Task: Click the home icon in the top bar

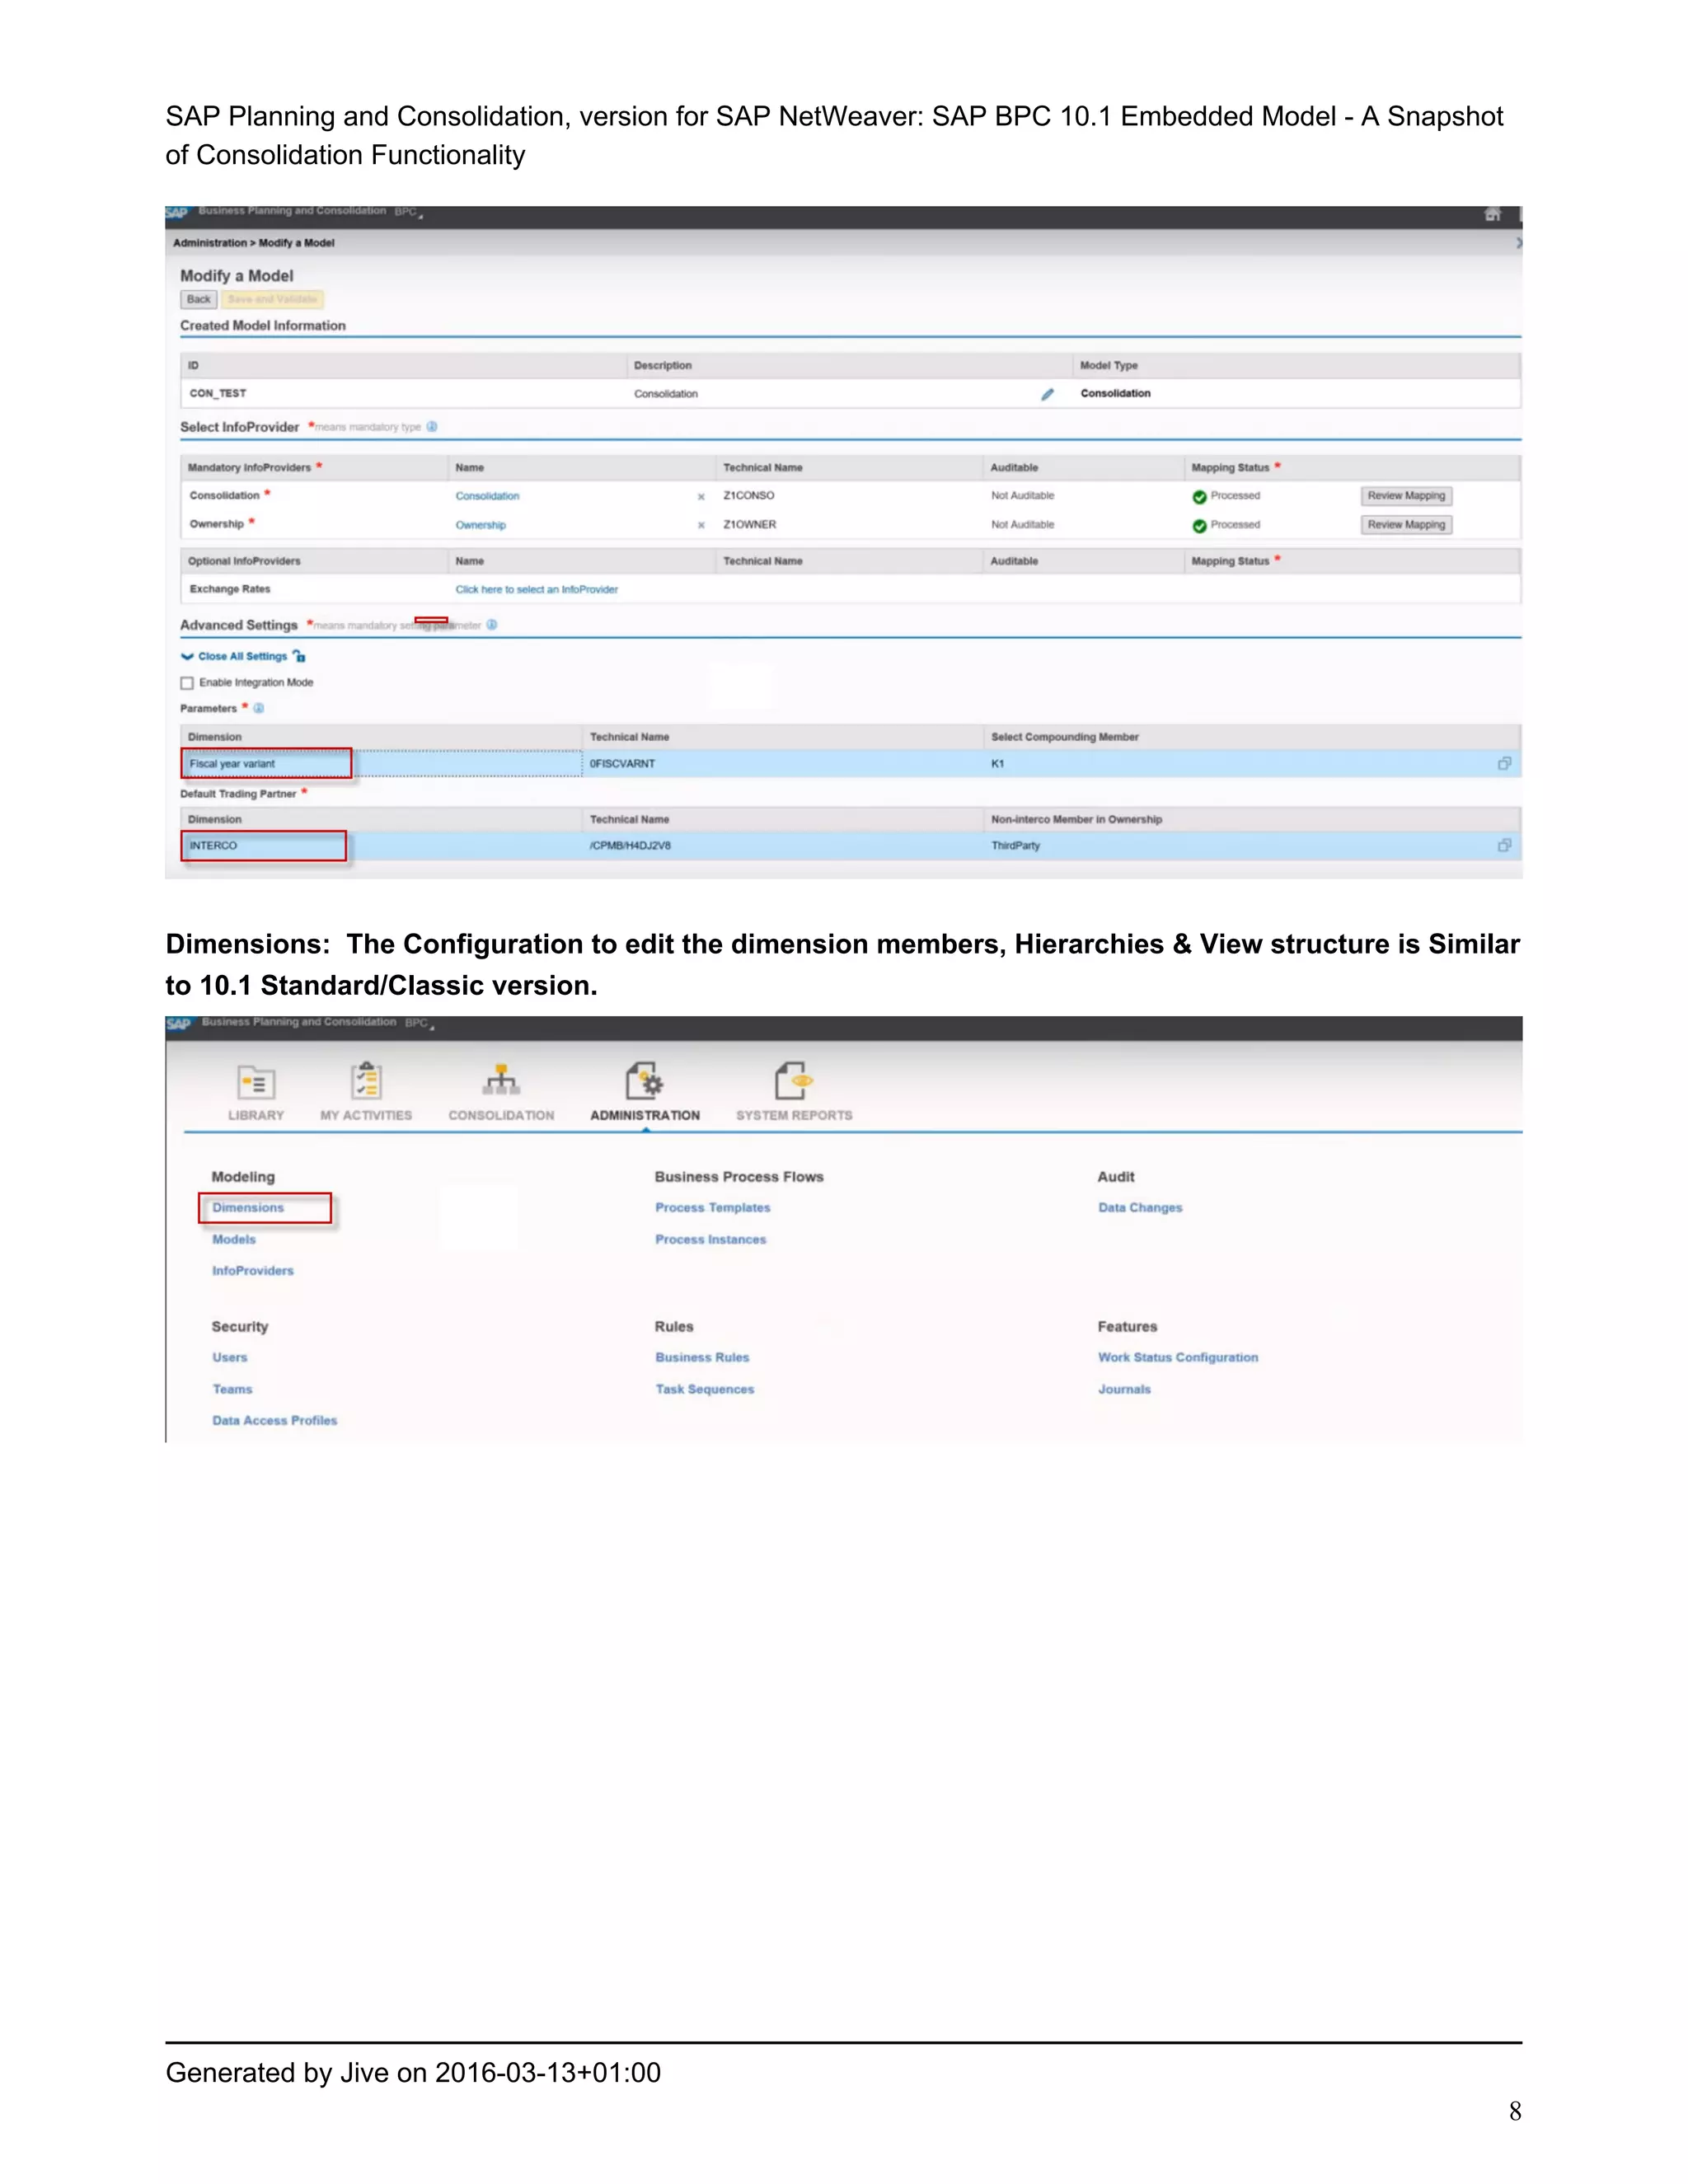Action: (x=1492, y=214)
